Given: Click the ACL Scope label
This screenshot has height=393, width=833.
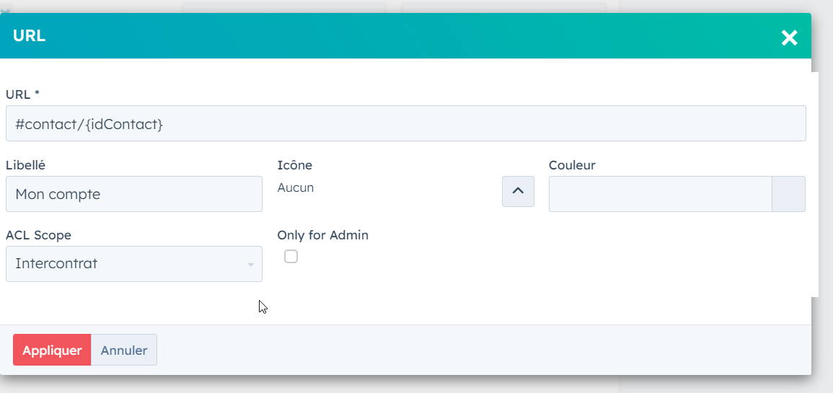Looking at the screenshot, I should 38,235.
